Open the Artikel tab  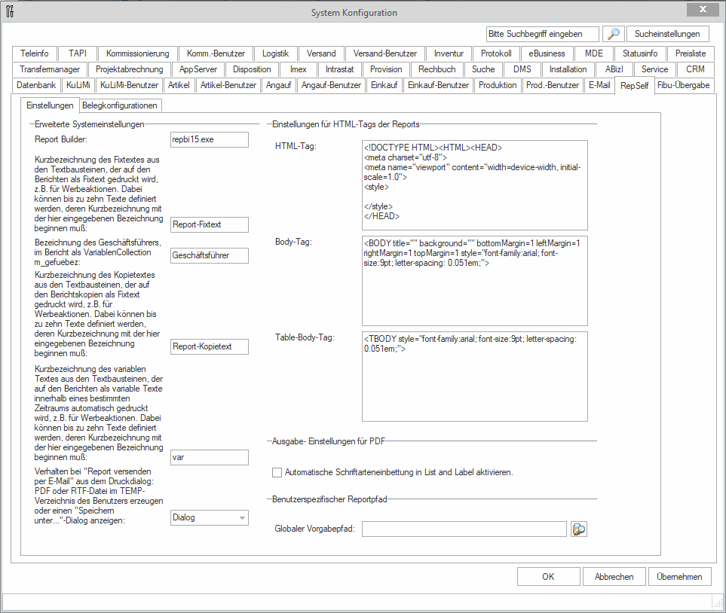[x=179, y=86]
